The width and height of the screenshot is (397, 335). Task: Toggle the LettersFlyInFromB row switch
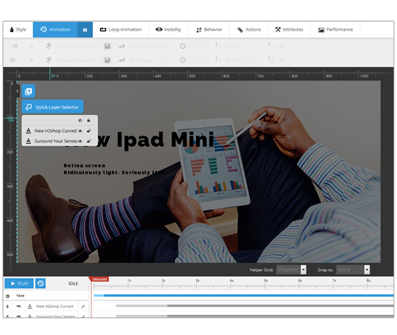click(14, 46)
